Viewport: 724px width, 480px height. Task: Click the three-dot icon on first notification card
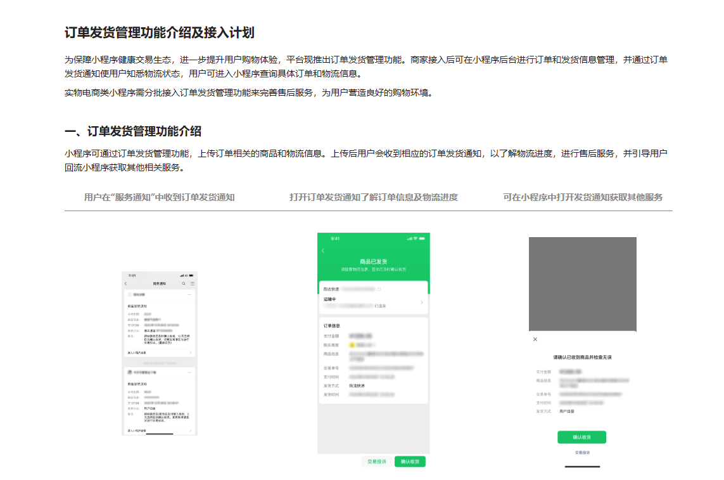pyautogui.click(x=189, y=295)
